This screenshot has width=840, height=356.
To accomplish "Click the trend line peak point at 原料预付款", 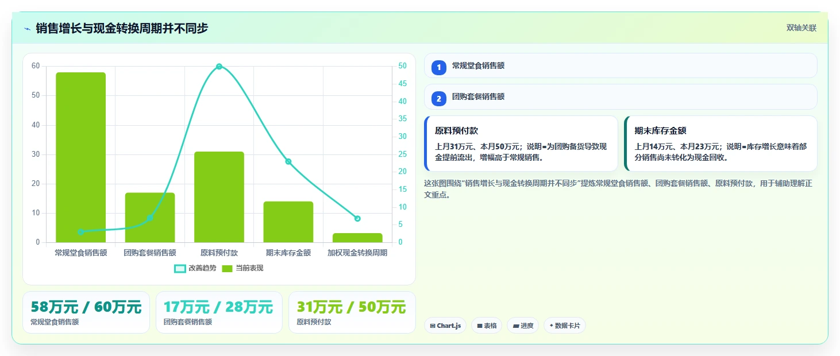I will 219,67.
